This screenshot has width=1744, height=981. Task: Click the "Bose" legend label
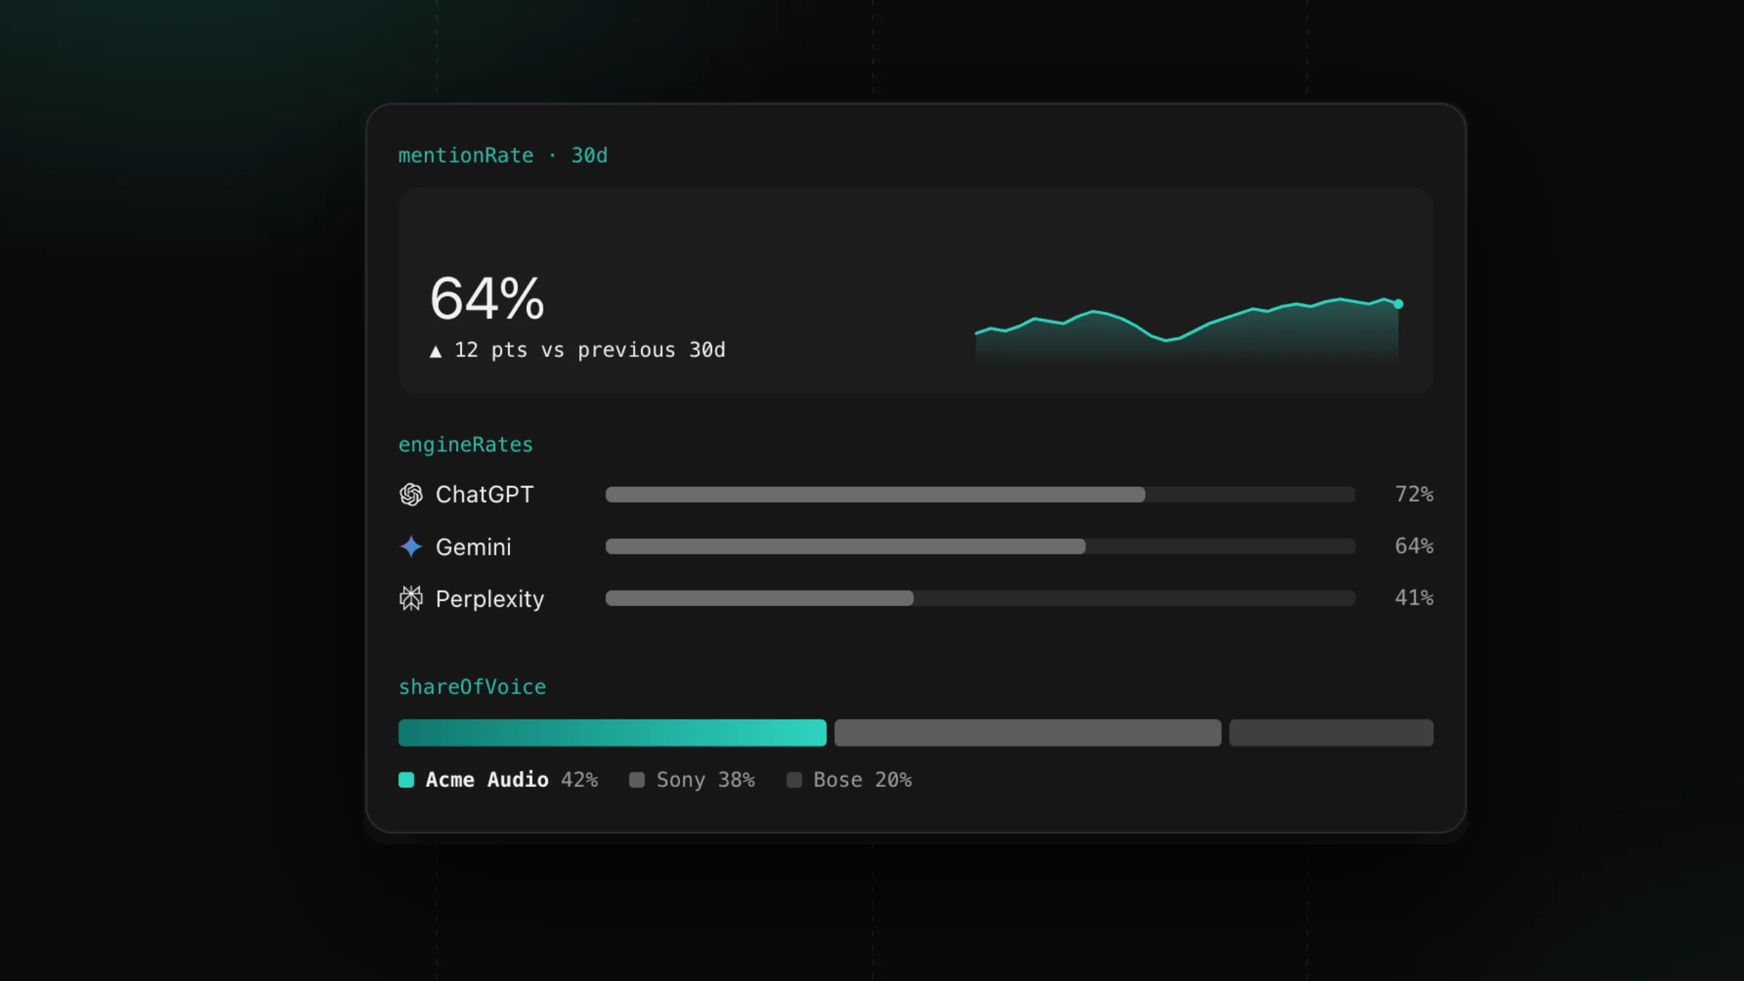point(838,780)
